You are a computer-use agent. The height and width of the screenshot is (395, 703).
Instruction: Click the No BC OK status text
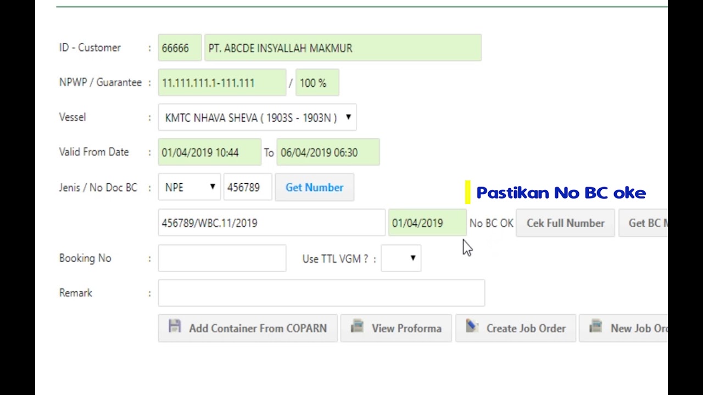[491, 223]
